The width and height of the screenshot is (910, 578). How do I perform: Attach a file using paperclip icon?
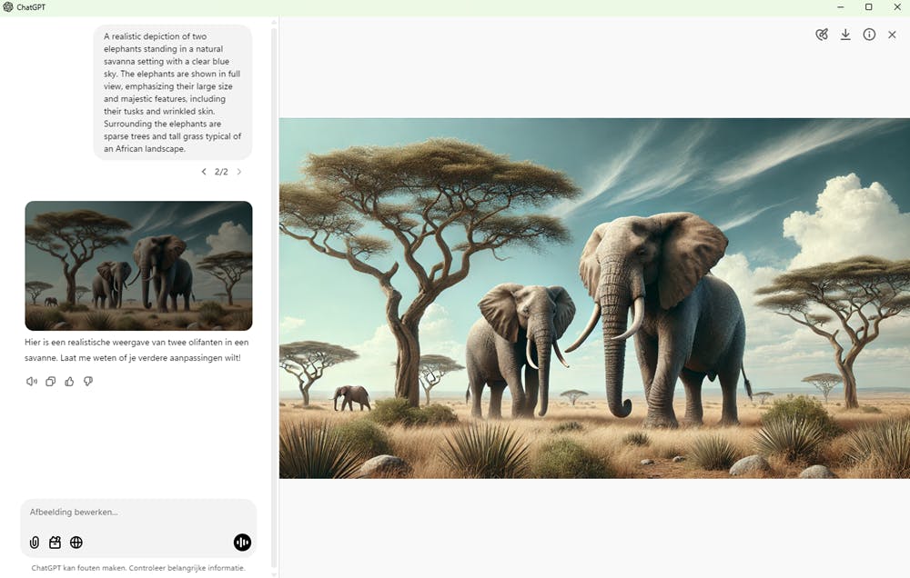tap(35, 542)
